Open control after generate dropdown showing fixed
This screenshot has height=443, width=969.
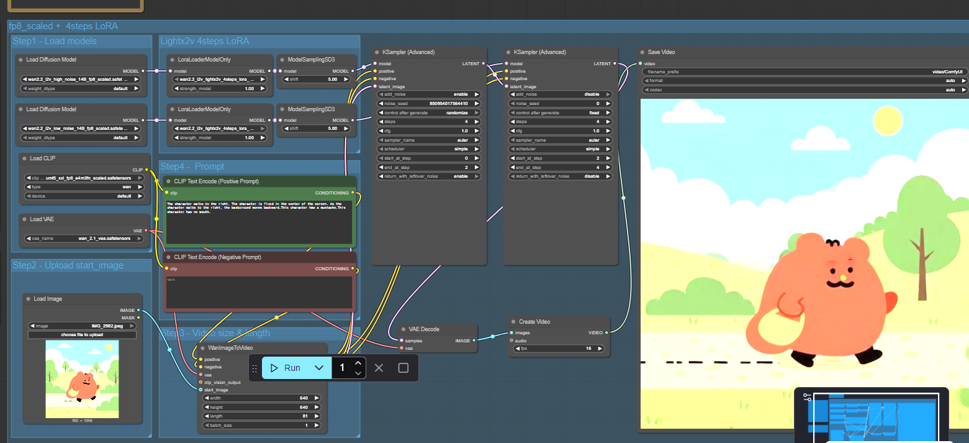point(561,113)
